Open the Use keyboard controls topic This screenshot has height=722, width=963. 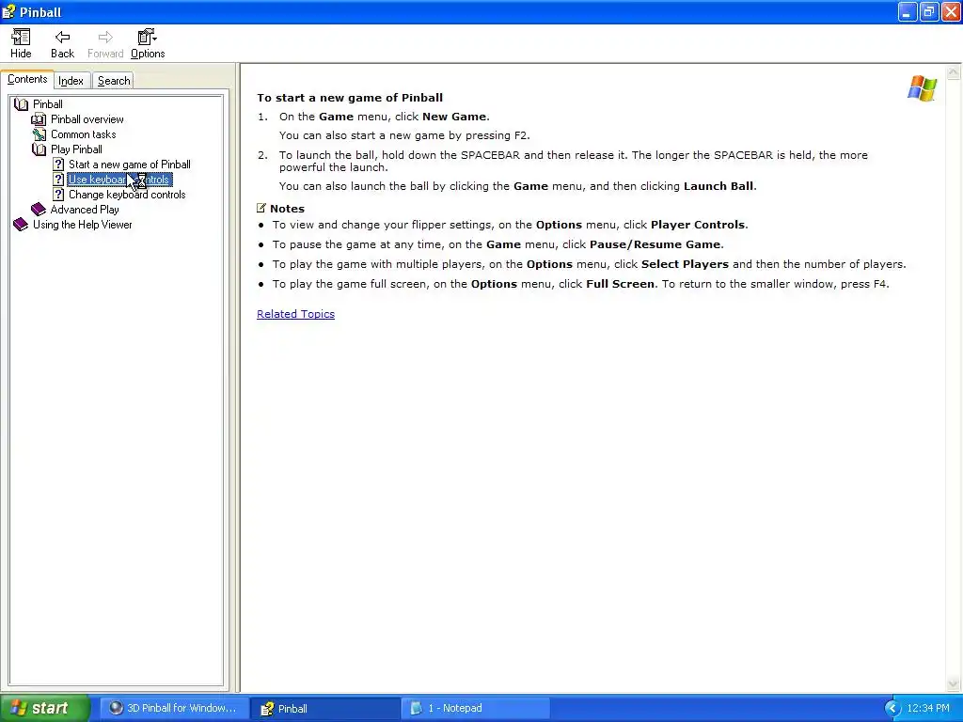point(119,180)
